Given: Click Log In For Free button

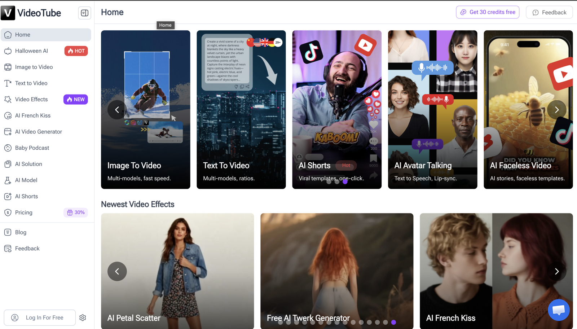Looking at the screenshot, I should coord(40,317).
